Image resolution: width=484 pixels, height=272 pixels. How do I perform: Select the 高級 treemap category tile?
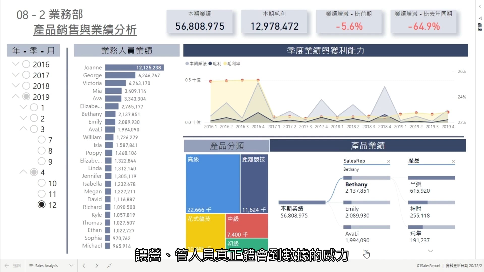(x=213, y=184)
